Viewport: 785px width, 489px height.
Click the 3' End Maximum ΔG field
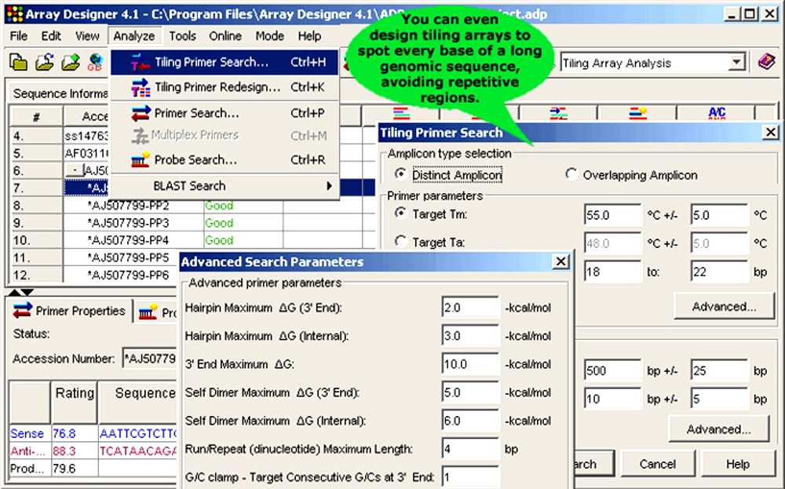click(x=470, y=364)
